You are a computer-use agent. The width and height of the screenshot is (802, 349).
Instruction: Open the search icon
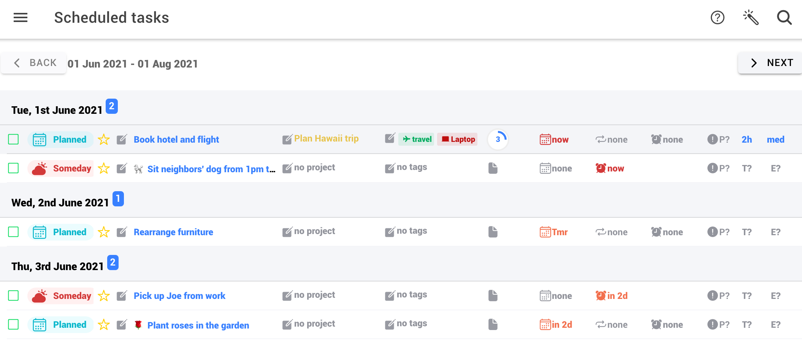pos(784,17)
